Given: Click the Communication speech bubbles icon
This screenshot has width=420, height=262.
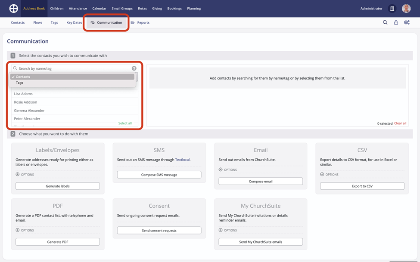Looking at the screenshot, I should click(93, 23).
